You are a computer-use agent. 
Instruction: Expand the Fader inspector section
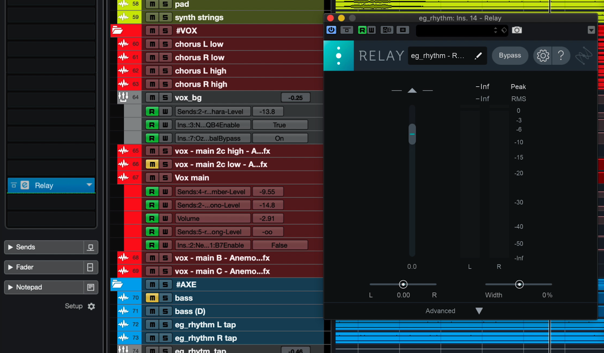point(11,267)
